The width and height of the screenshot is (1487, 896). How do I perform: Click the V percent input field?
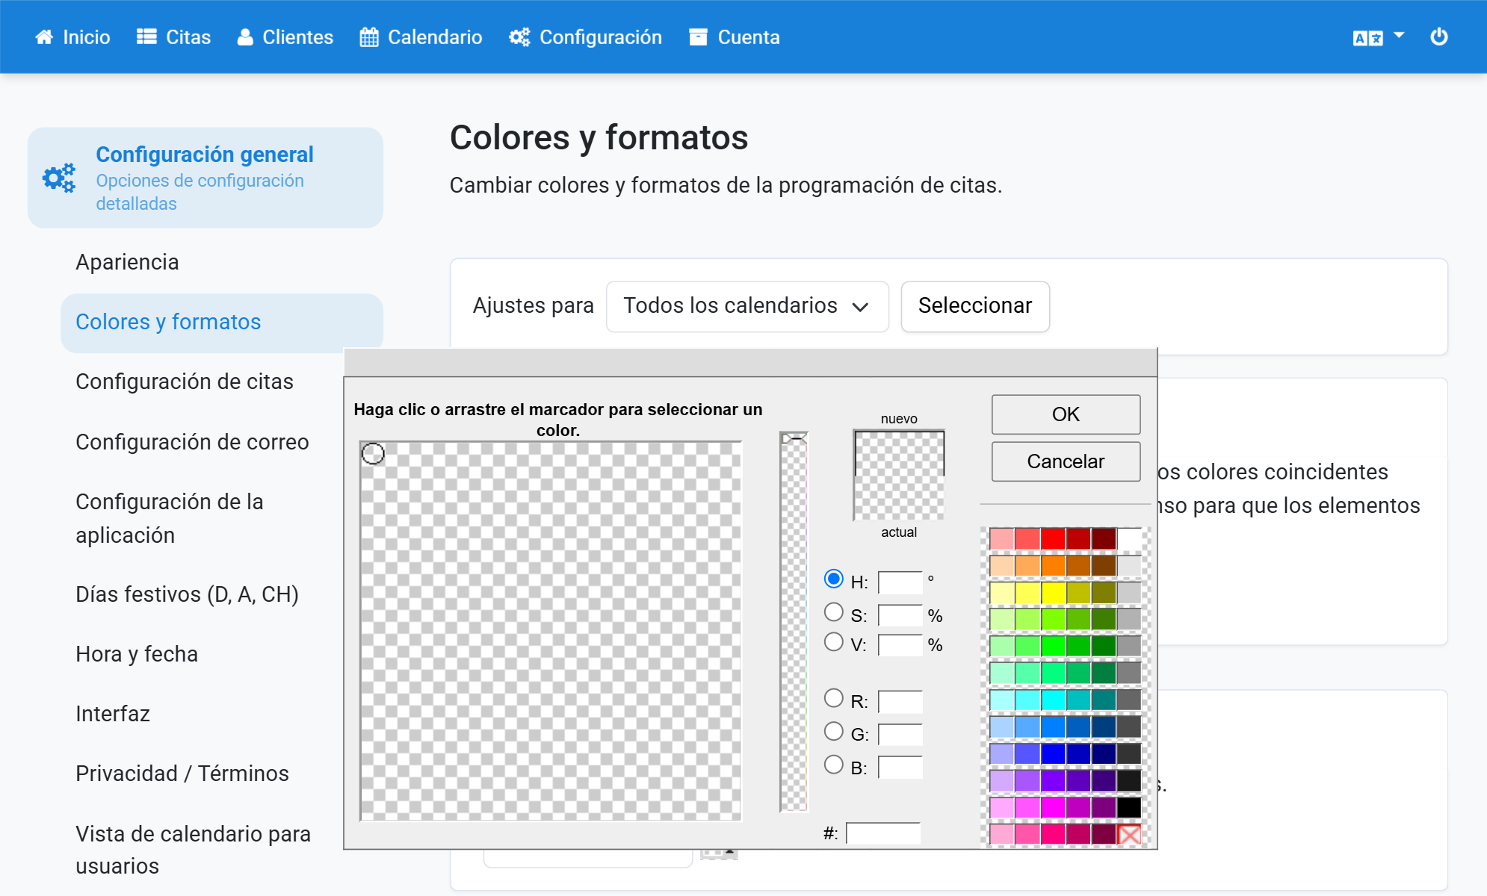[x=900, y=645]
